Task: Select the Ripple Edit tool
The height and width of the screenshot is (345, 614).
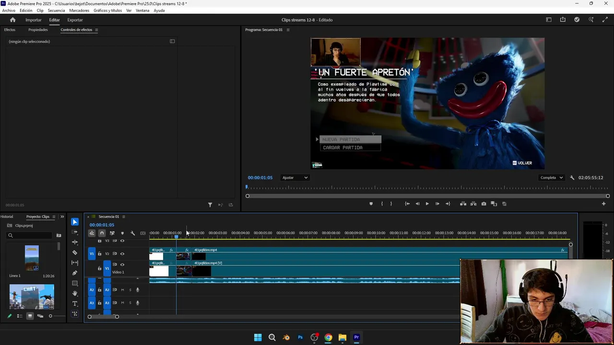Action: pos(75,242)
